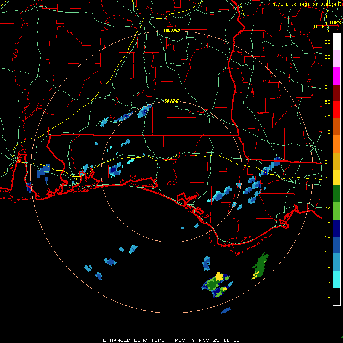
Task: Click the '100 NMI' range ring label
Action: (171, 30)
